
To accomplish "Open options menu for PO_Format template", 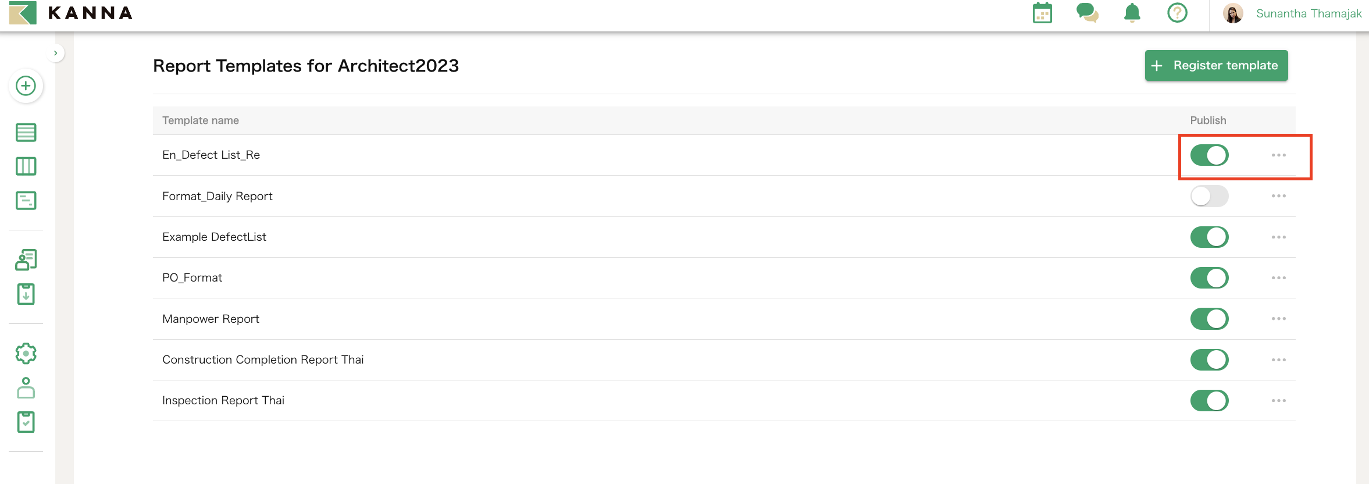I will pyautogui.click(x=1279, y=277).
